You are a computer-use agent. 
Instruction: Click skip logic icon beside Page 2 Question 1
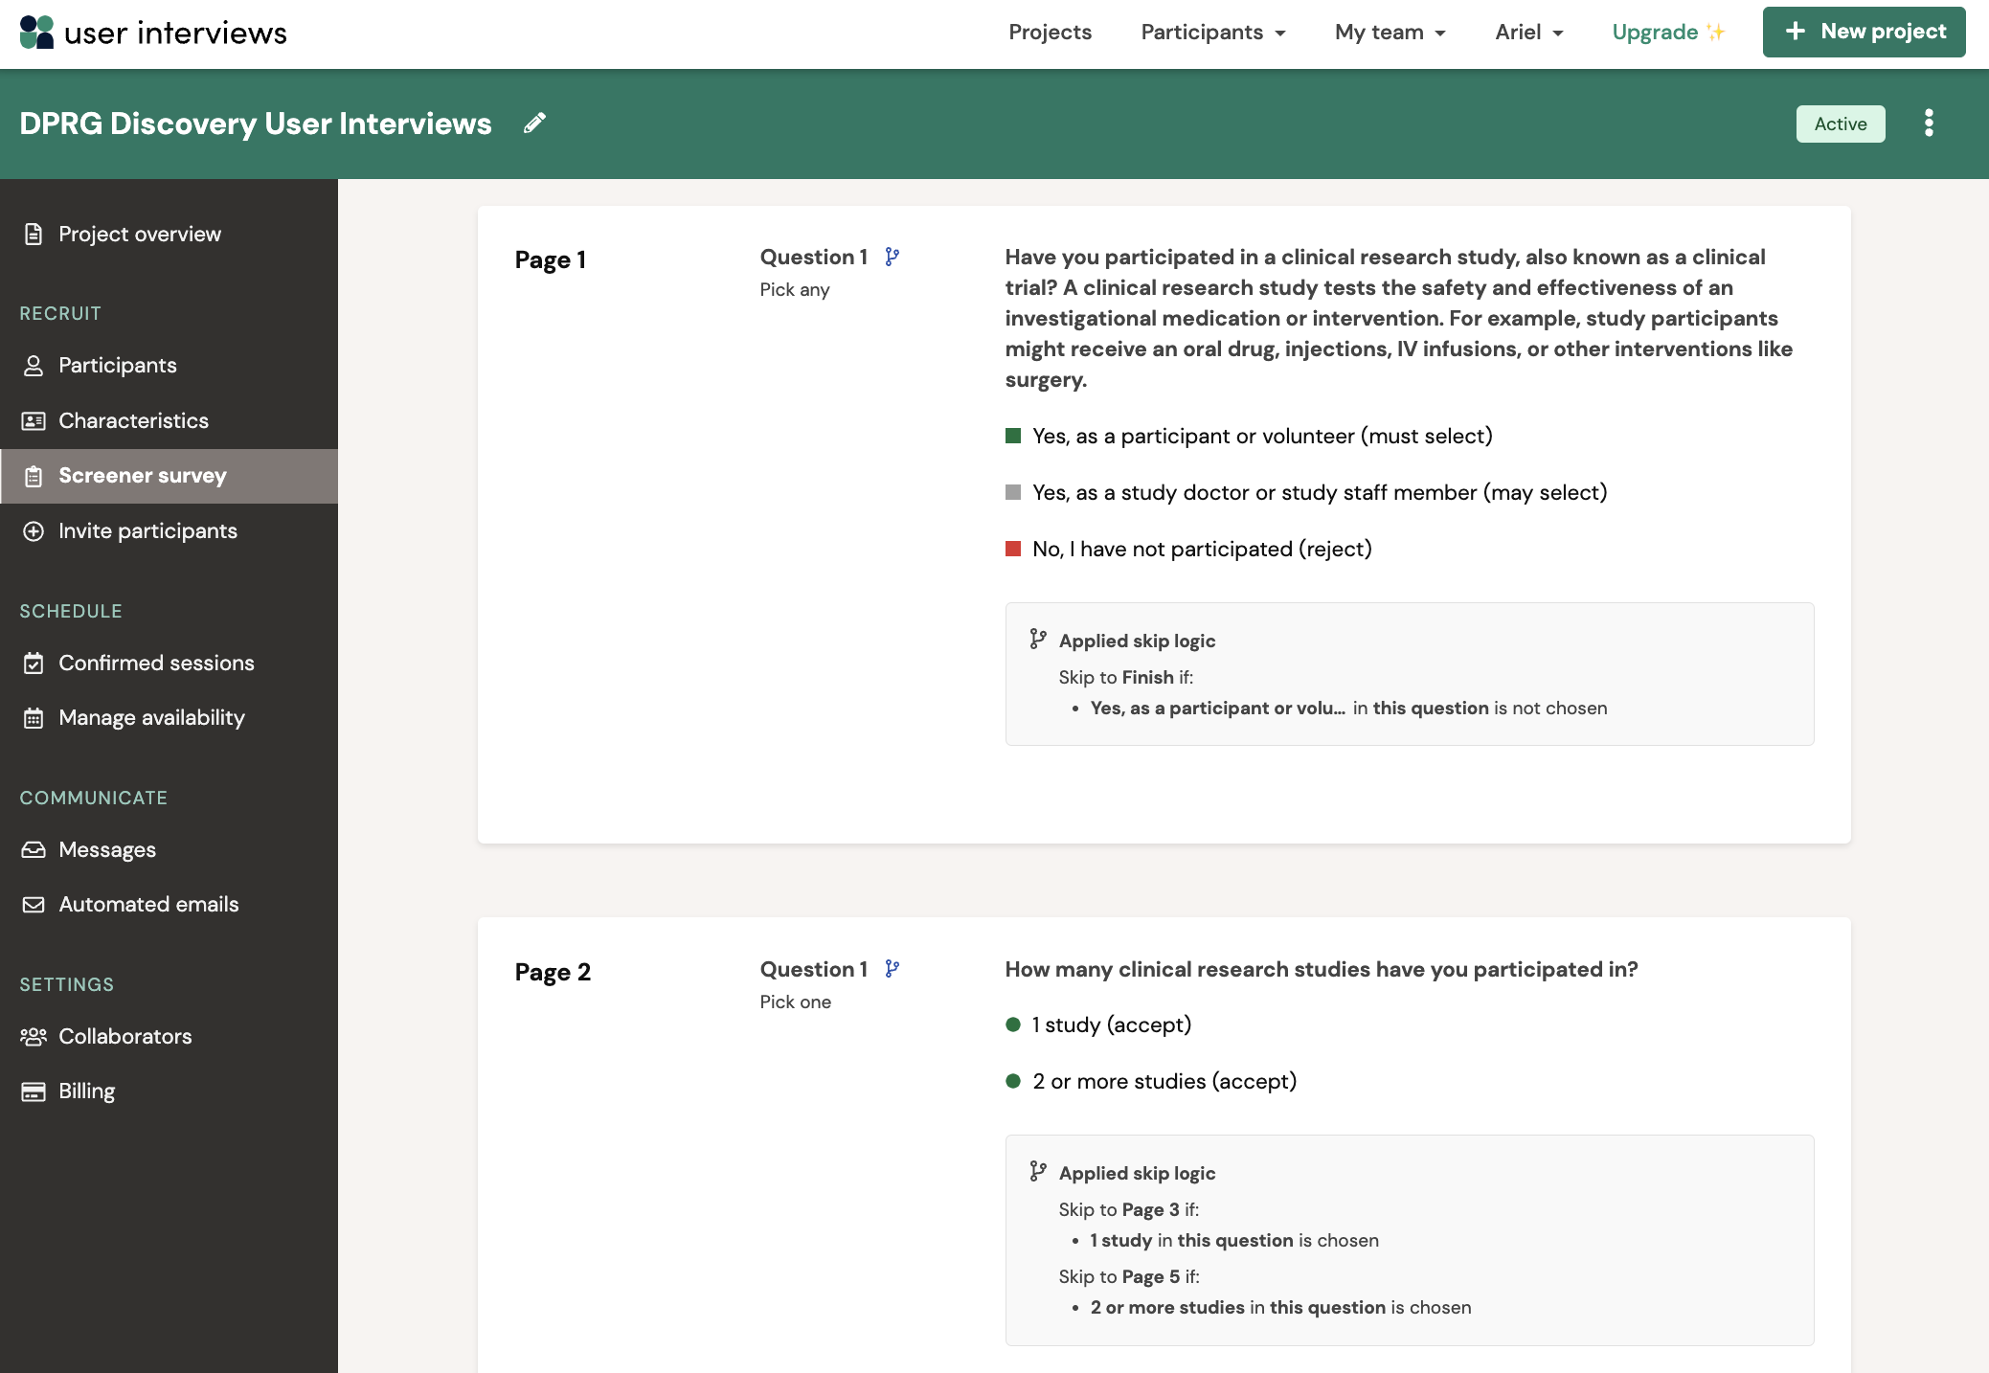point(892,970)
